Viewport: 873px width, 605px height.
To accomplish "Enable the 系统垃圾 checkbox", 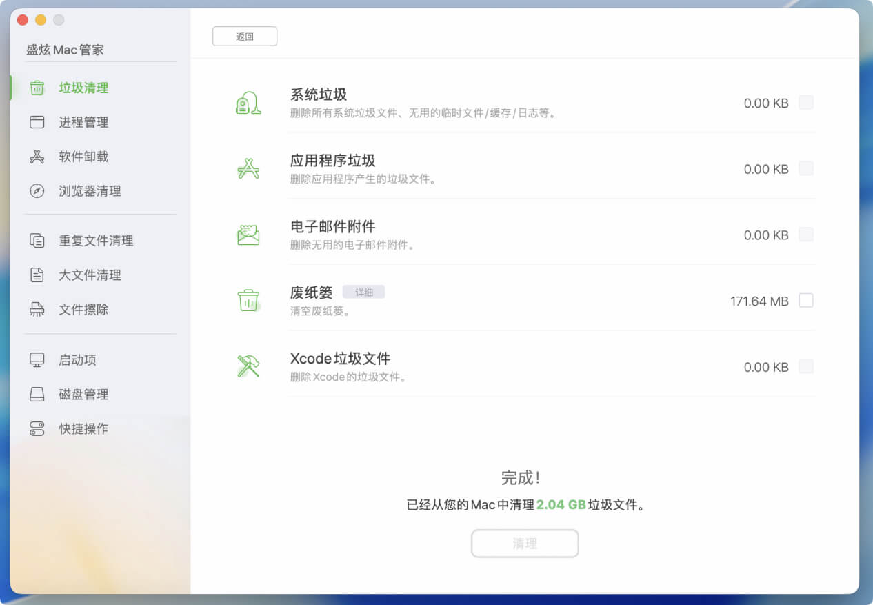I will (x=806, y=102).
